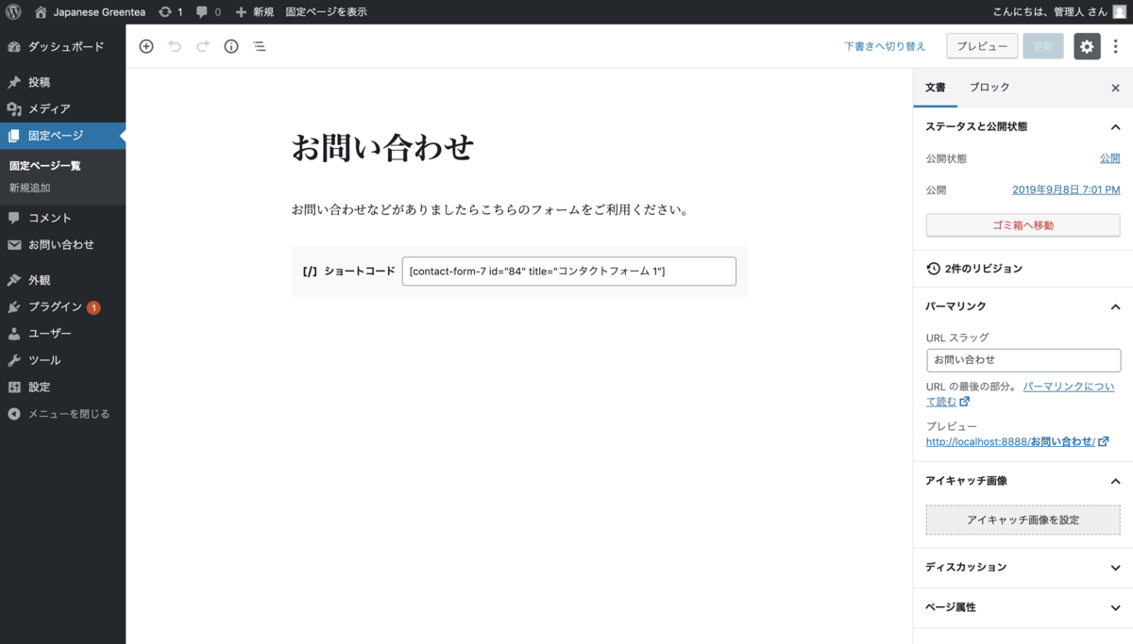Open the block inserter with the plus icon
The height and width of the screenshot is (644, 1133).
[x=146, y=45]
